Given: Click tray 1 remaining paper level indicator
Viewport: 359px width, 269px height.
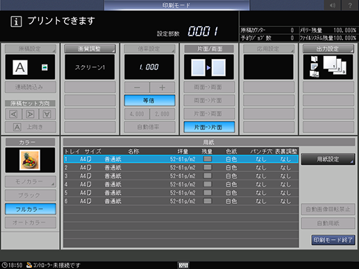Looking at the screenshot, I should coord(208,159).
